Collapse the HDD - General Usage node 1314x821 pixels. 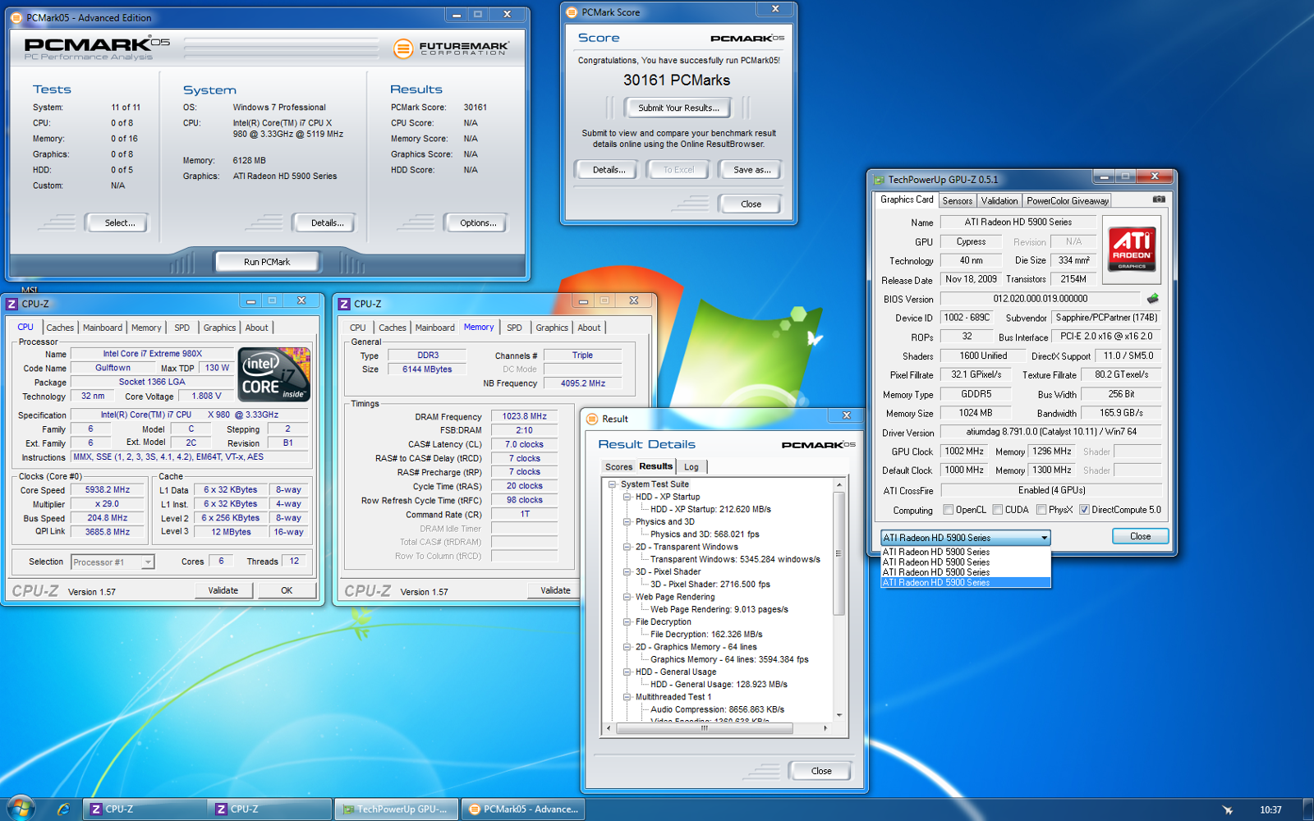click(627, 672)
